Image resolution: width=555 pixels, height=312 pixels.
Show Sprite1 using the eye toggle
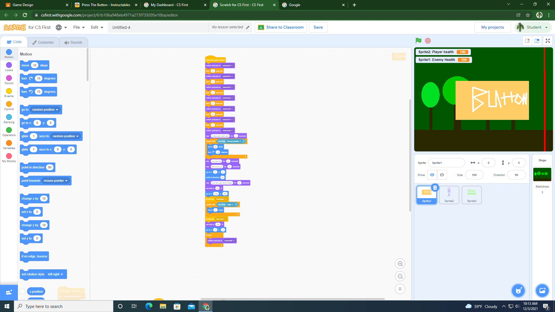click(432, 175)
